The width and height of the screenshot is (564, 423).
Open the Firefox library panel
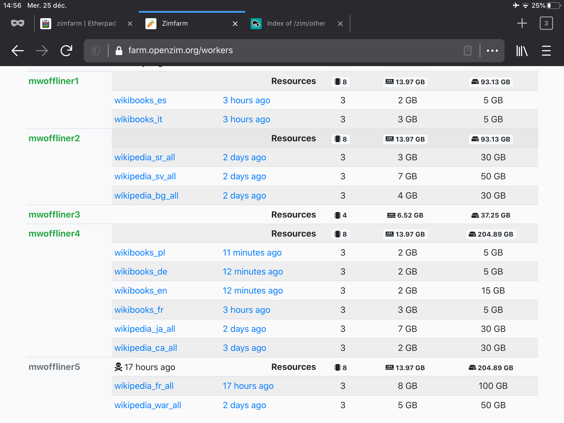coord(522,51)
